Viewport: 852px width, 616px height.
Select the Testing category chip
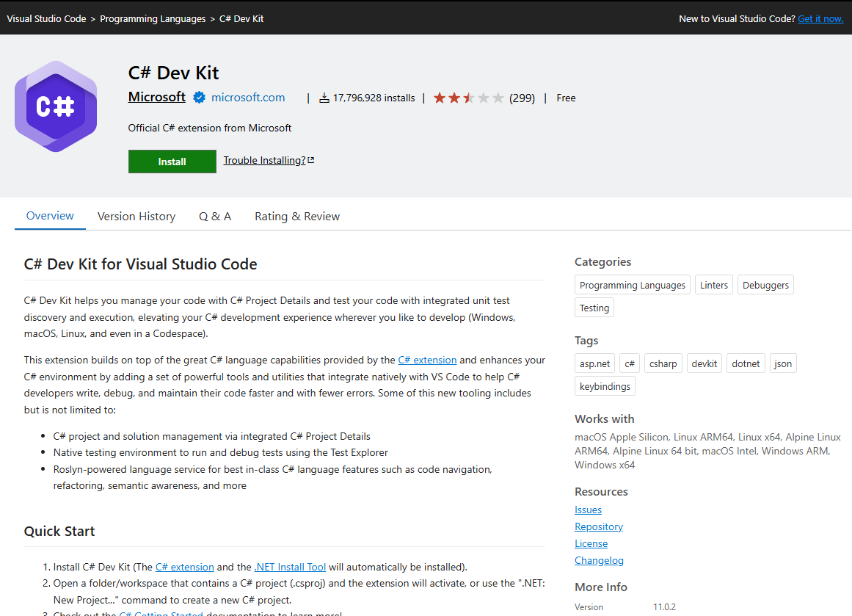pyautogui.click(x=594, y=308)
